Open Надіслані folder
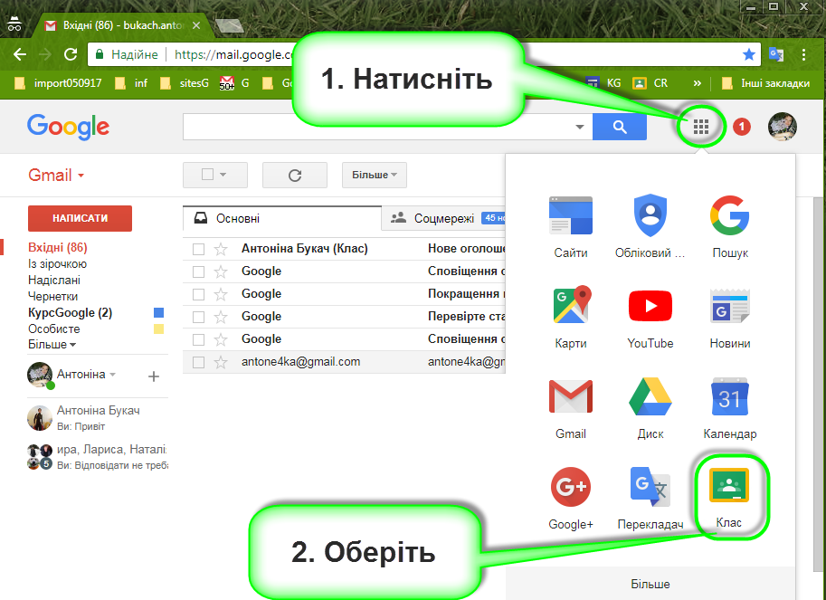Viewport: 826px width, 600px height. pyautogui.click(x=53, y=281)
